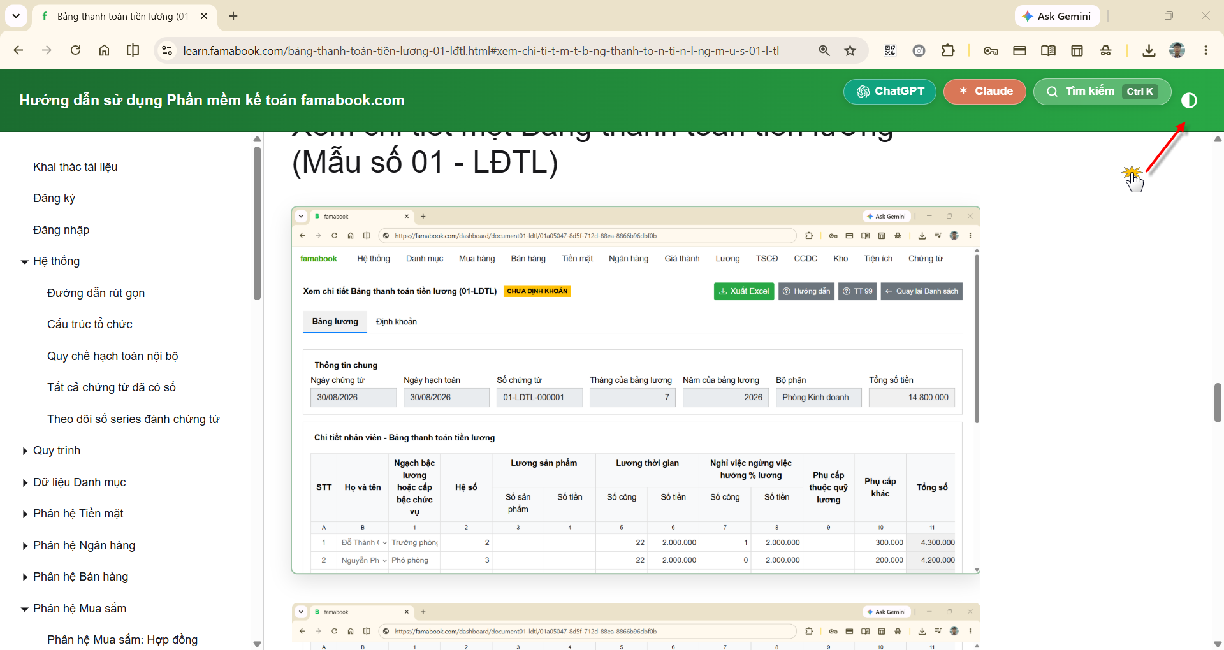
Task: Open Theo dõi số series đánh chứng từ
Action: (x=133, y=419)
